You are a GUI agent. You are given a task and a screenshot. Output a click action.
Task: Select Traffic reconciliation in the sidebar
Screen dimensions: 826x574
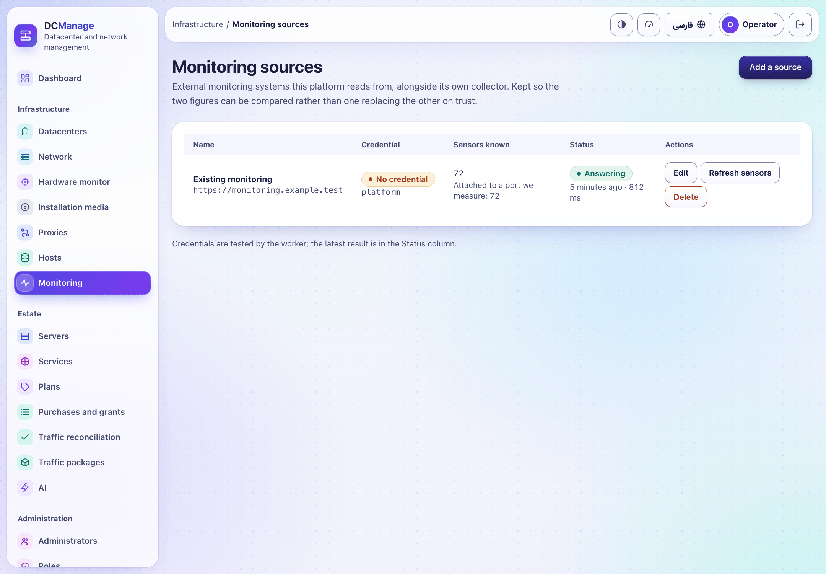83,437
